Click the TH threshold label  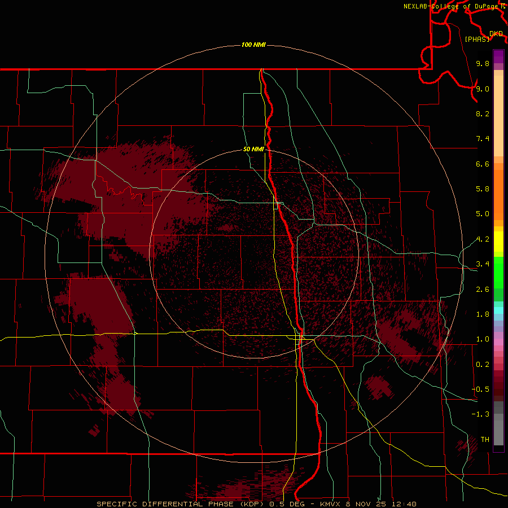coord(485,440)
